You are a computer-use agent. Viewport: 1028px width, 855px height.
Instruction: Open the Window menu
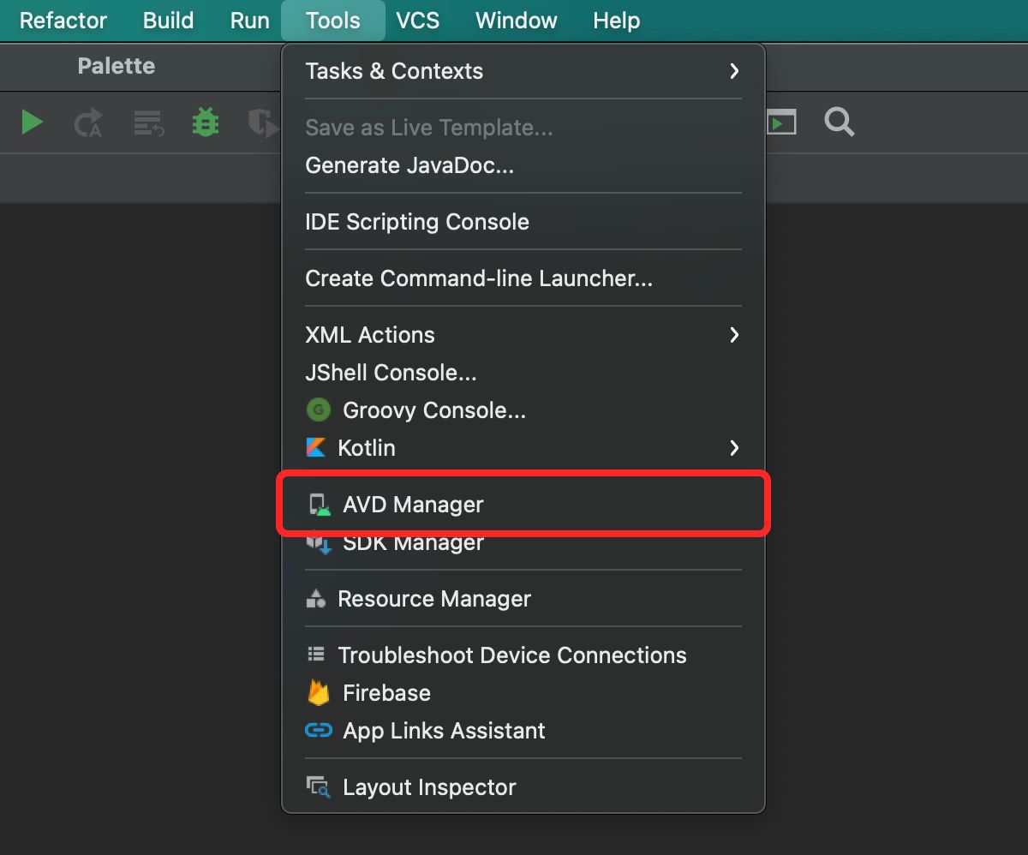coord(516,21)
